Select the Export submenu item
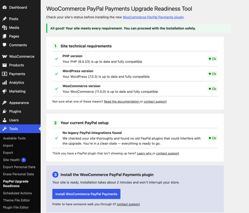 point(8,152)
